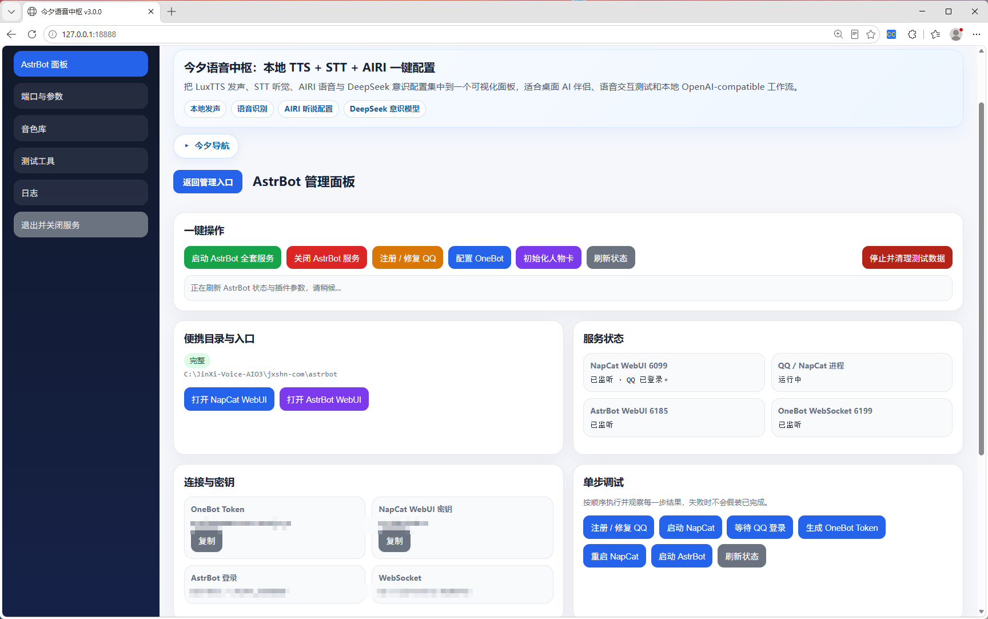The width and height of the screenshot is (988, 619).
Task: Minimize the browser window
Action: click(x=922, y=11)
